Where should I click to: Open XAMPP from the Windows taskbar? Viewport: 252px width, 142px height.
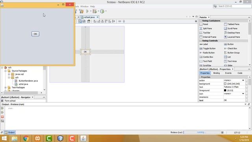point(37,138)
